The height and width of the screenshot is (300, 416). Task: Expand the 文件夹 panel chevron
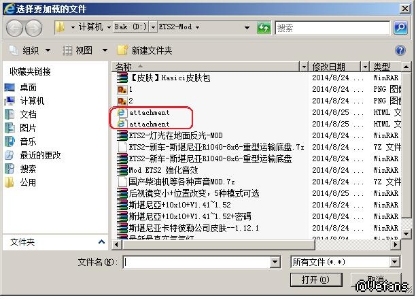[x=101, y=242]
